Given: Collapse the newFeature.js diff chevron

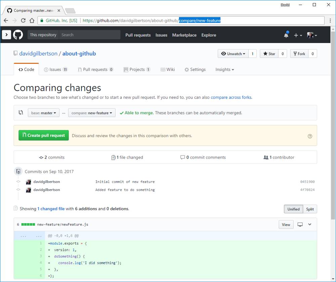Looking at the screenshot, I should coord(310,225).
